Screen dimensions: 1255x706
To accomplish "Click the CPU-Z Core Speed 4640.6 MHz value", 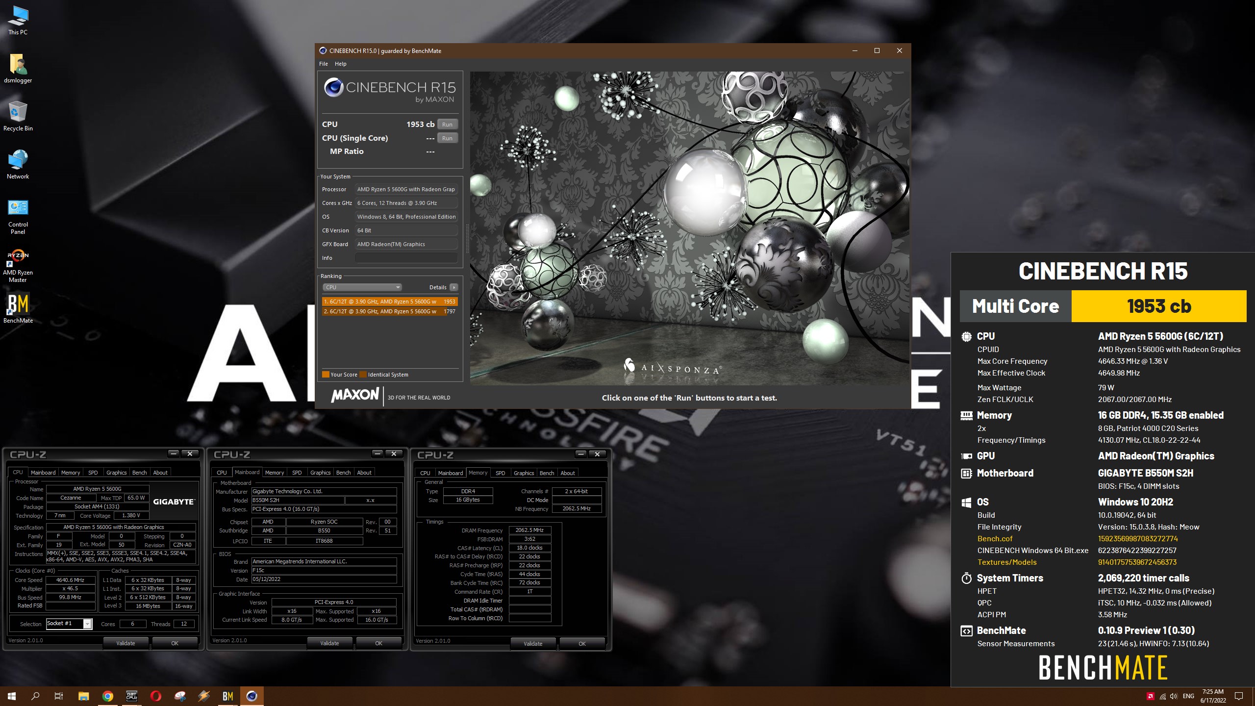I will pos(70,580).
